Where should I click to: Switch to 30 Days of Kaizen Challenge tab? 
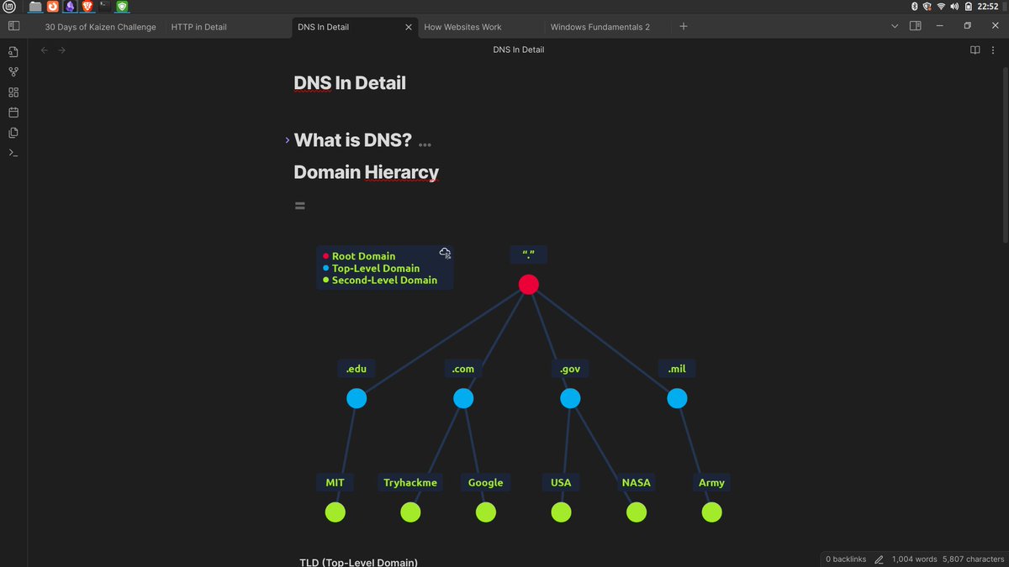pyautogui.click(x=100, y=27)
